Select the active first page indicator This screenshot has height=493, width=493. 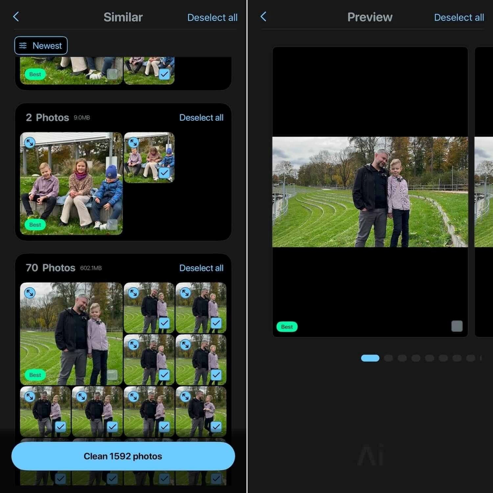(370, 358)
